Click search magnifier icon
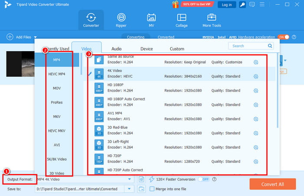Screen dimensions: 304x196 tap(270, 46)
